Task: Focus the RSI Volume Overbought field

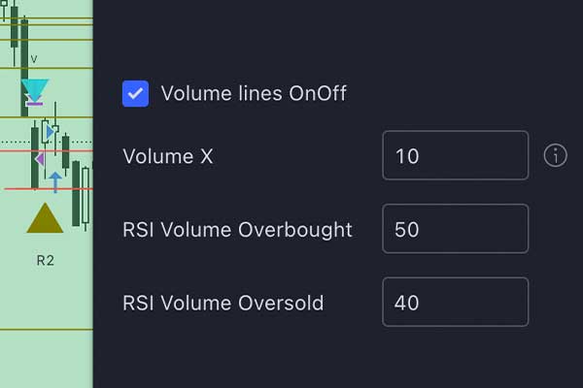Action: [x=455, y=229]
